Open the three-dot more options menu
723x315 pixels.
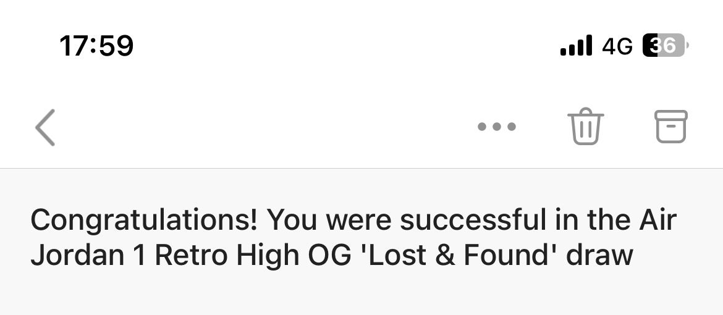(497, 127)
